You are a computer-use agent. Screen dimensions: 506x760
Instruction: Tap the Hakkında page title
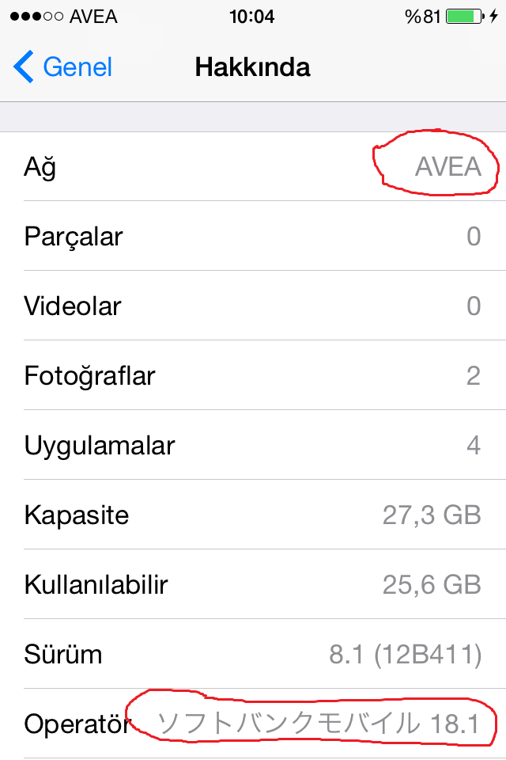252,66
